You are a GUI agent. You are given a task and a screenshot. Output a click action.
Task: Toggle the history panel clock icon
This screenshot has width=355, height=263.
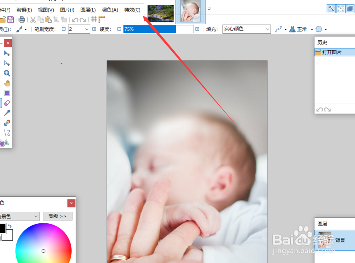[x=340, y=9]
